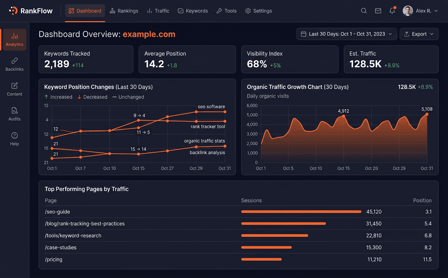This screenshot has width=448, height=278.
Task: Click Keyword Position Changes title
Action: (x=98, y=87)
